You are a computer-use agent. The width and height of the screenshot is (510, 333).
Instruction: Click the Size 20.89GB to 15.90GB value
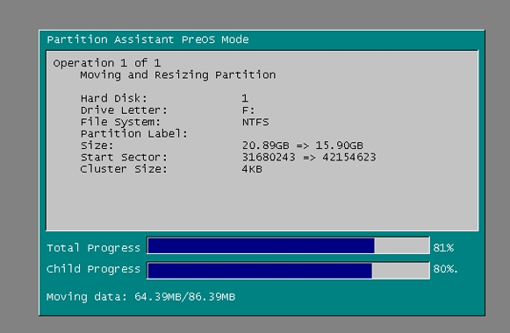tap(303, 145)
